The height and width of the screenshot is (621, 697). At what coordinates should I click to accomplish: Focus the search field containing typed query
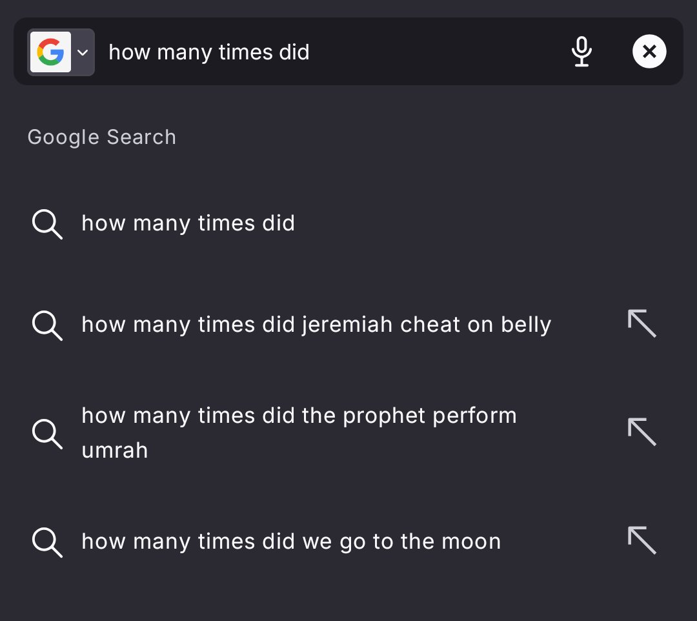pos(323,52)
